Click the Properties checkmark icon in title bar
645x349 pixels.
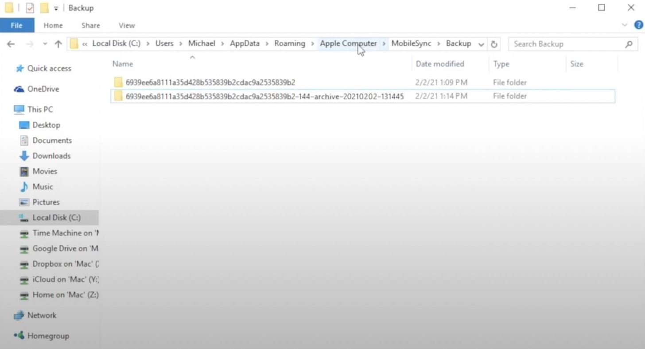click(30, 8)
